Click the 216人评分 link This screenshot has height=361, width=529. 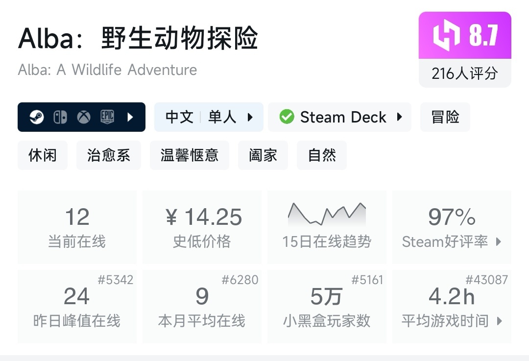coord(464,73)
